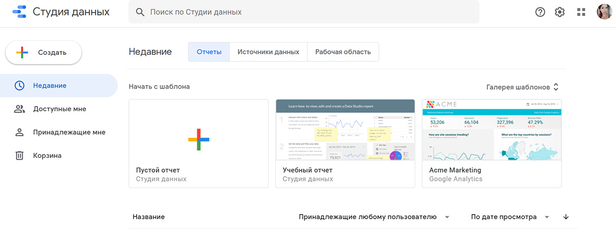The height and width of the screenshot is (233, 616).
Task: Click the Пустой отчет title text
Action: point(158,170)
